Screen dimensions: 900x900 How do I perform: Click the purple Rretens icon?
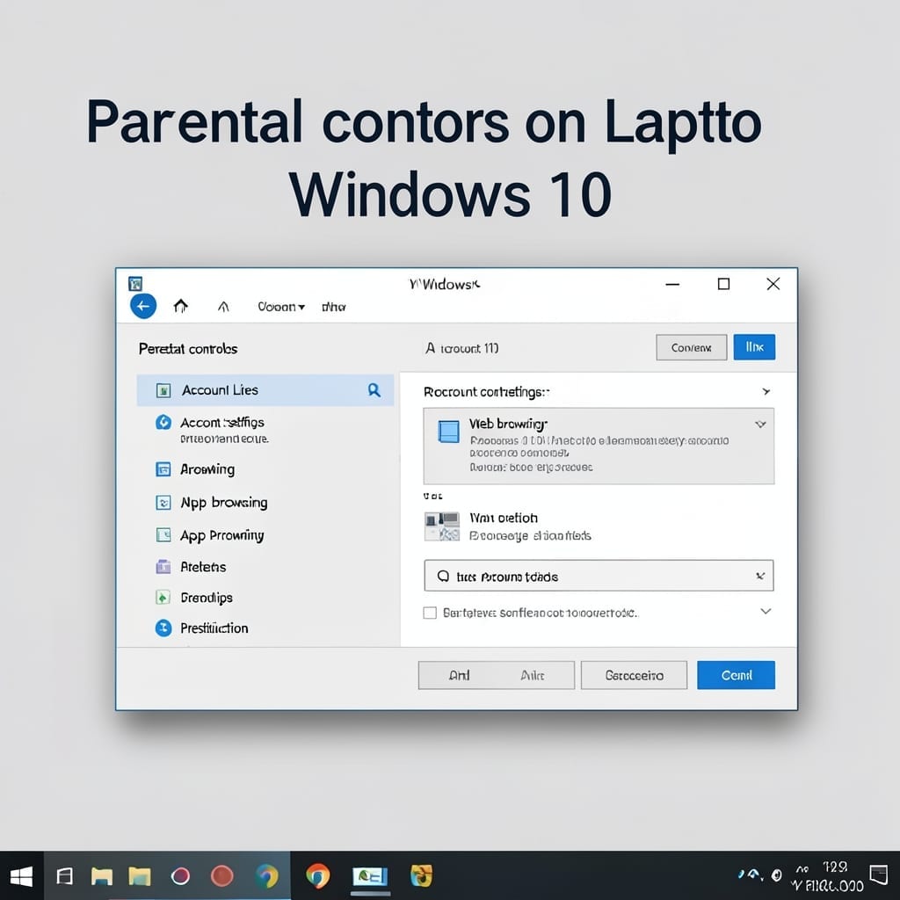(x=163, y=567)
